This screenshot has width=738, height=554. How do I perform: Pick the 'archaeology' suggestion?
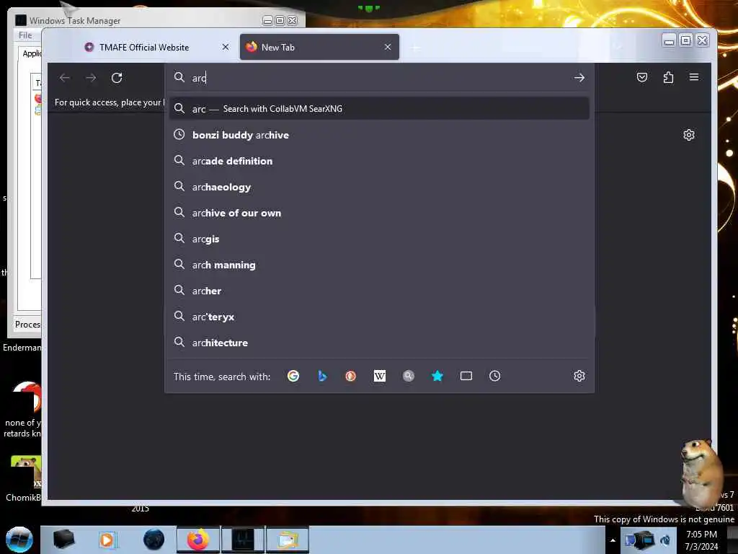click(379, 187)
